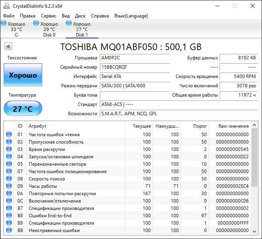The image size is (262, 239).
Task: Click the previous disk arrow button
Action: pos(8,47)
